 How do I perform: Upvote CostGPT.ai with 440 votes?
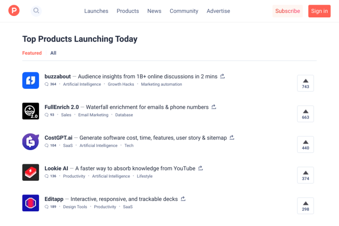point(306,145)
